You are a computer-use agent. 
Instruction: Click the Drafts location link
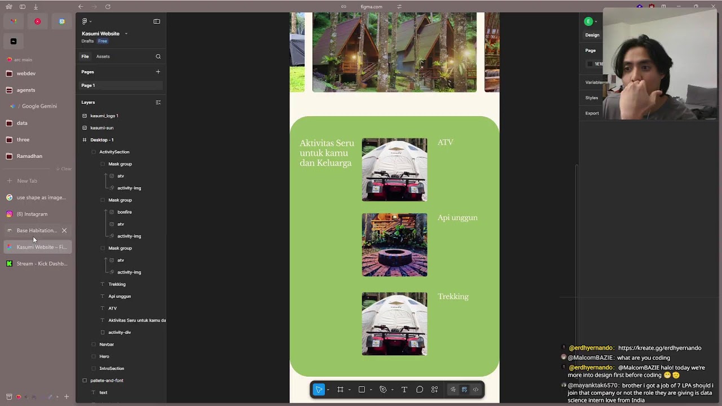[x=87, y=41]
